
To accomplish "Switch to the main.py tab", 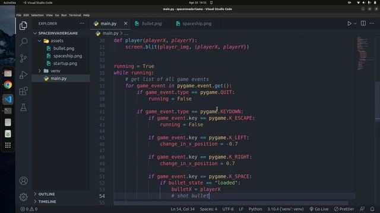I will [108, 24].
